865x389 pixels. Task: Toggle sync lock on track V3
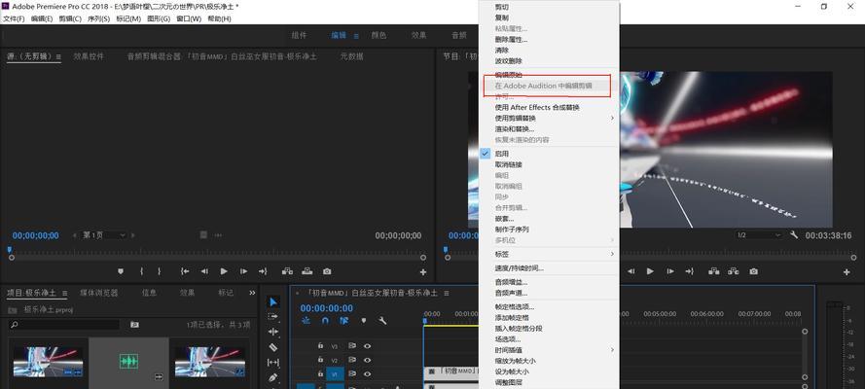click(352, 346)
